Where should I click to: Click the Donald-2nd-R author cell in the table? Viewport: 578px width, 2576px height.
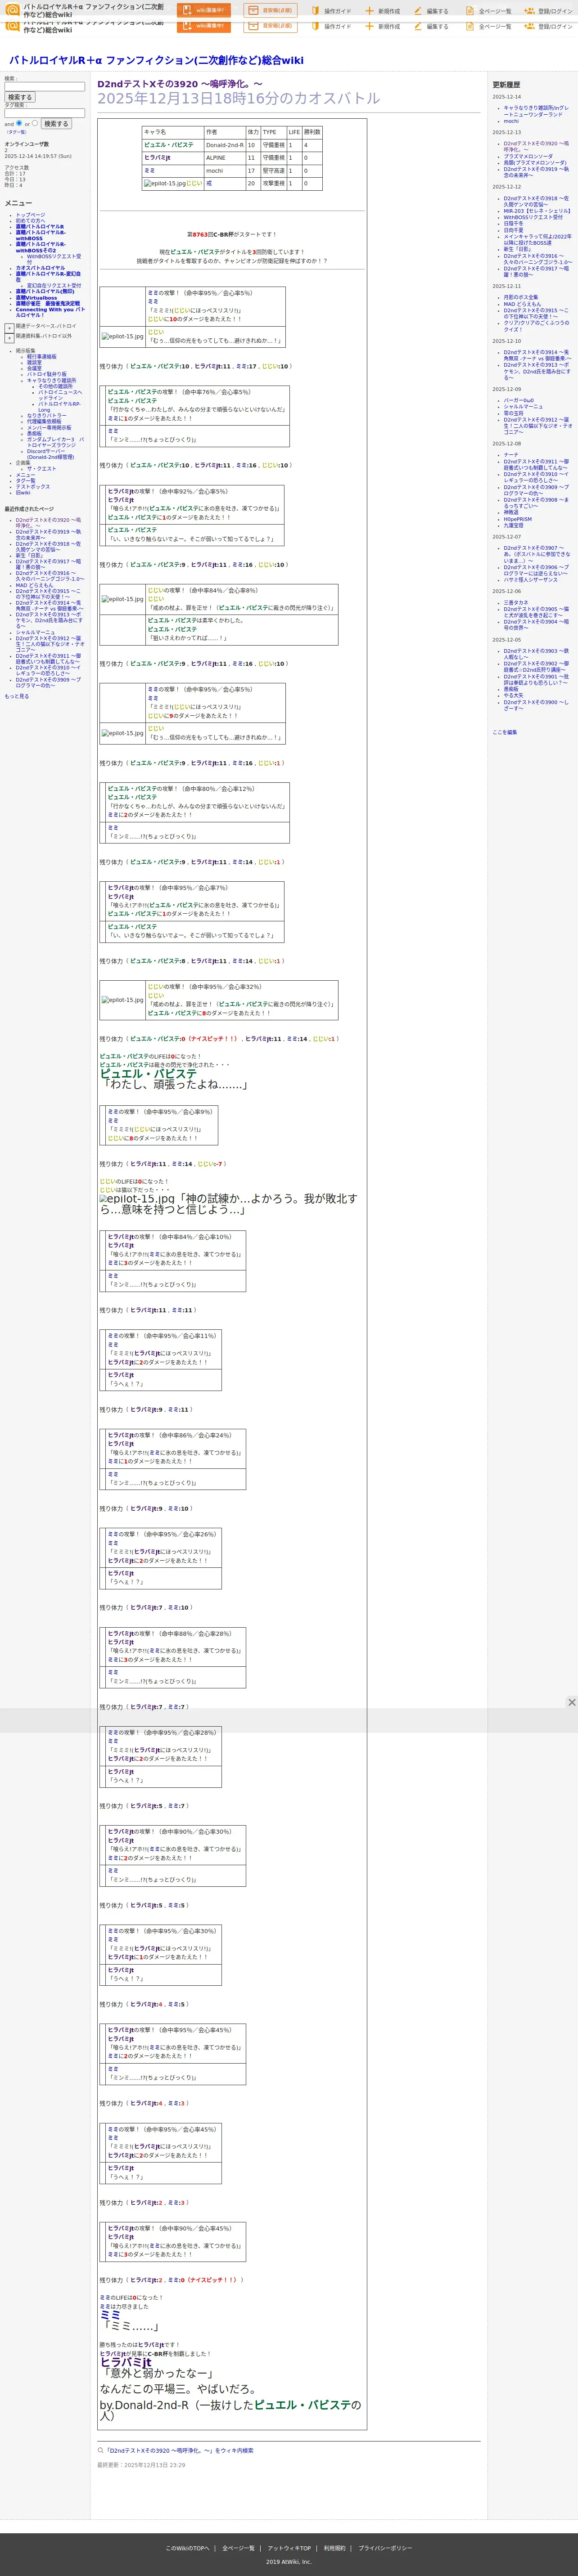click(224, 145)
